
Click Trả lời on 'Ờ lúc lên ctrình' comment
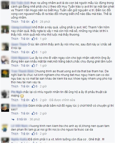pyautogui.click(x=25, y=52)
